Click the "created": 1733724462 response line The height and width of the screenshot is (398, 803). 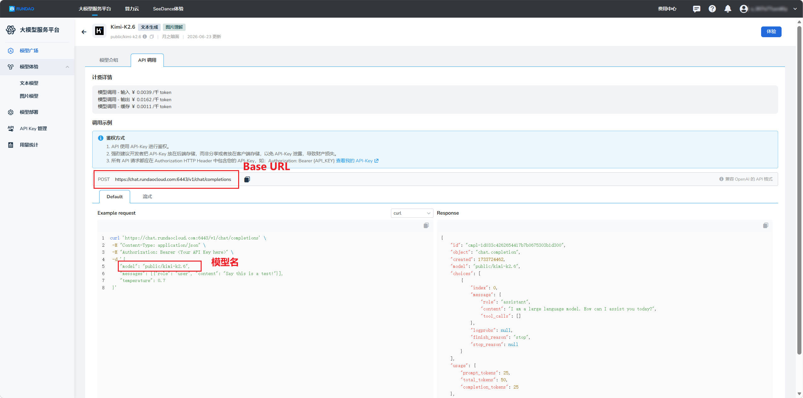[x=478, y=259]
